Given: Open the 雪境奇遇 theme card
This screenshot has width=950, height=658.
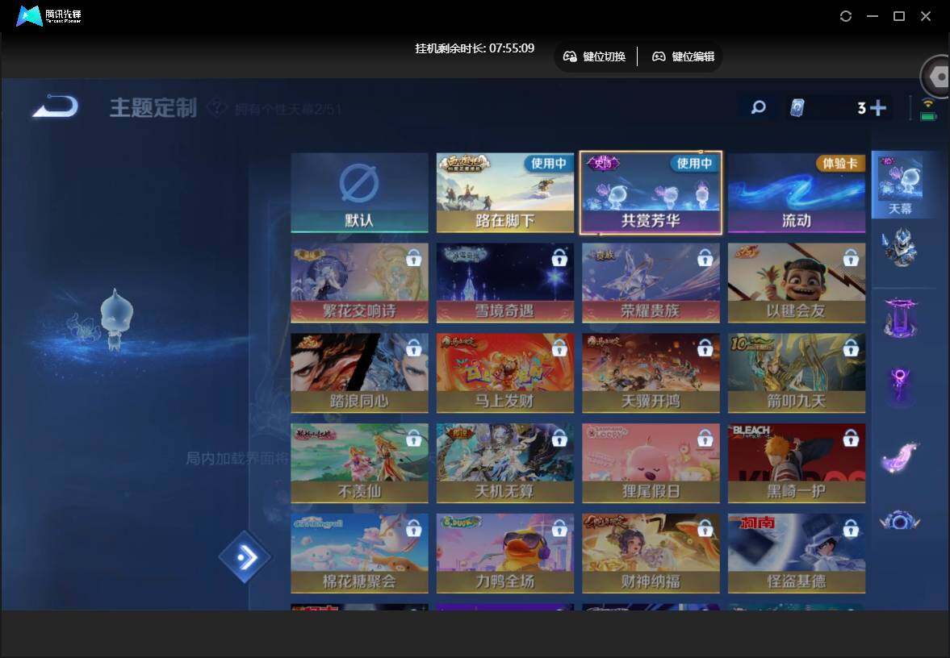Looking at the screenshot, I should [504, 283].
